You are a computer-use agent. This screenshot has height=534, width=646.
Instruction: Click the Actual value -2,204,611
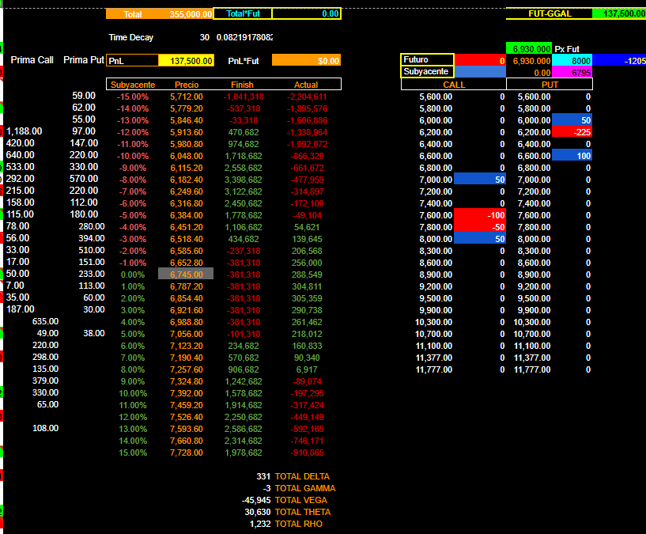pos(307,97)
